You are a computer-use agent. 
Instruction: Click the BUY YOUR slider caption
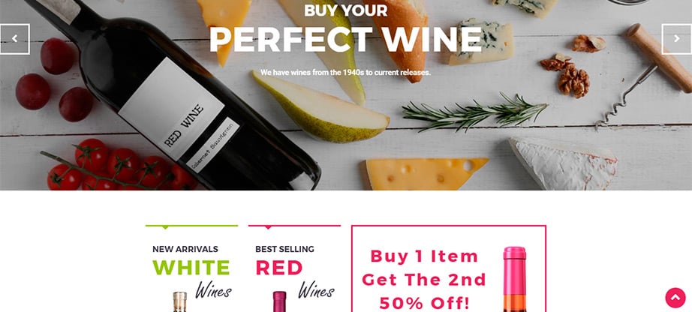click(345, 10)
